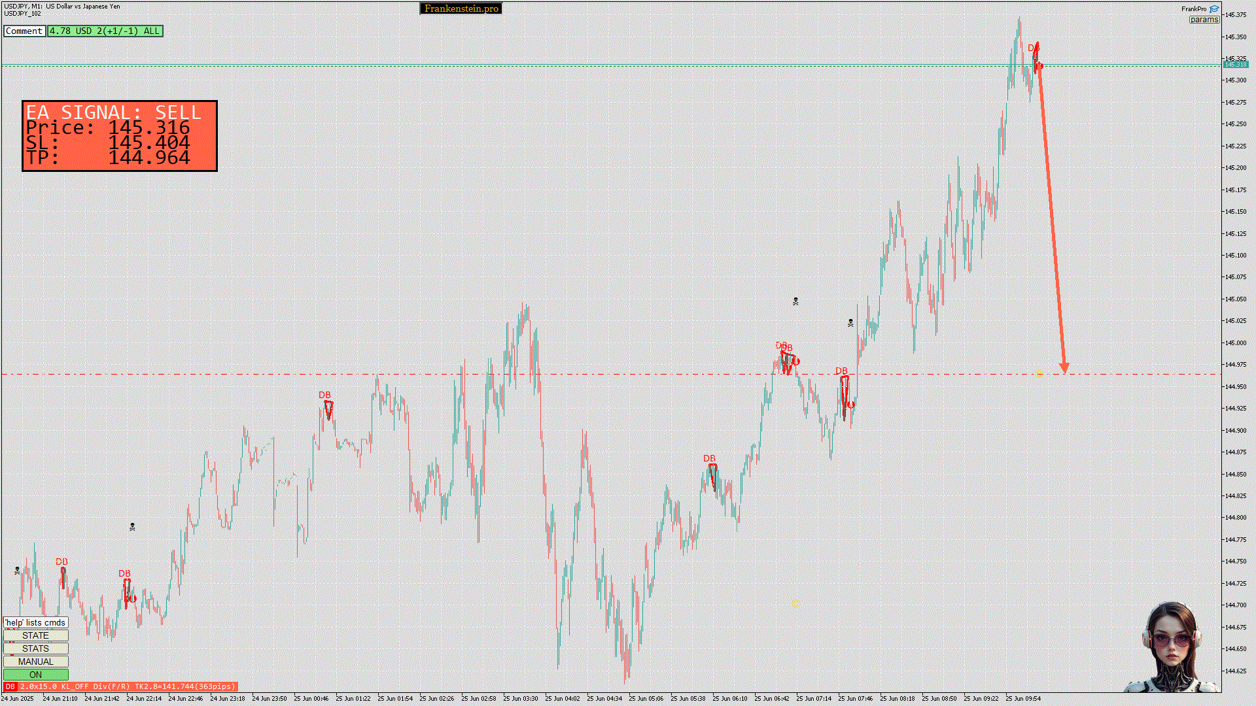Viewport: 1256px width, 706px height.
Task: Click the Comment label box
Action: click(x=24, y=31)
